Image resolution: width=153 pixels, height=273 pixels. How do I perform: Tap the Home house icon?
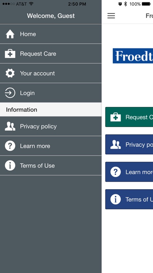point(10,34)
